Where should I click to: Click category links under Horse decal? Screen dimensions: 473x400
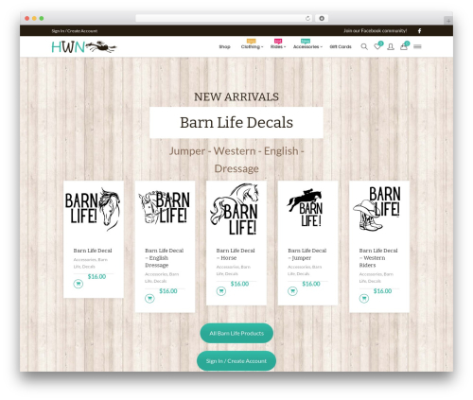pyautogui.click(x=234, y=270)
